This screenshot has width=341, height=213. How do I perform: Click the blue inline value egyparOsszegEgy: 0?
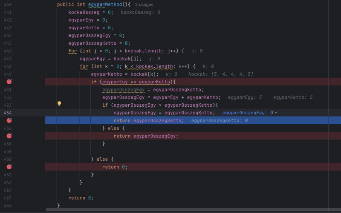tap(248, 113)
